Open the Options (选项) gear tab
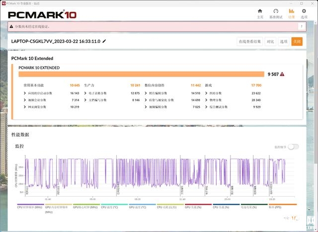The height and width of the screenshot is (232, 318). (x=304, y=14)
